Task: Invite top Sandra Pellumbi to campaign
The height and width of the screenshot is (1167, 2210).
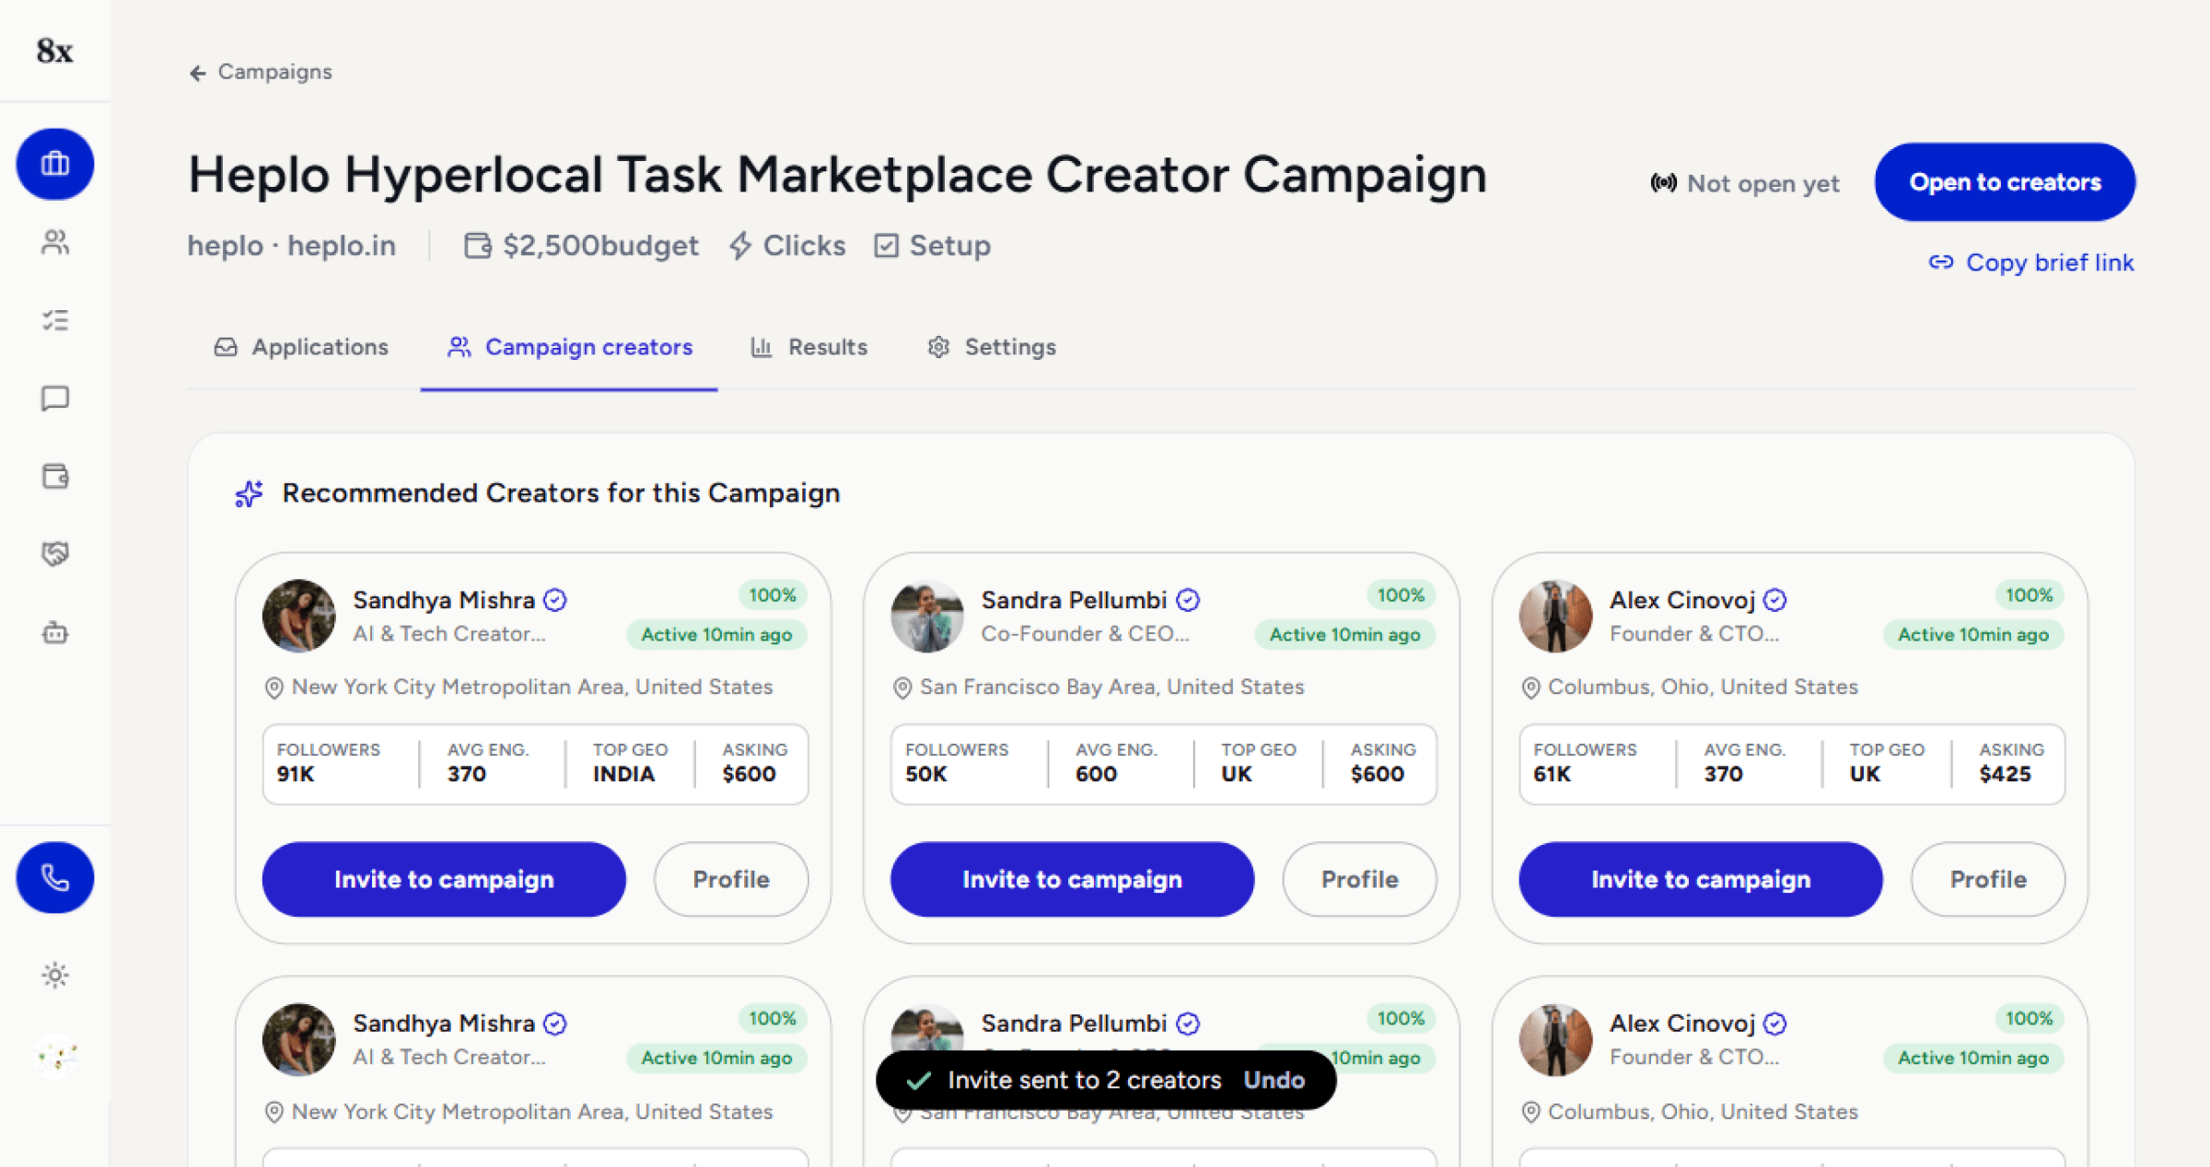Action: coord(1072,879)
